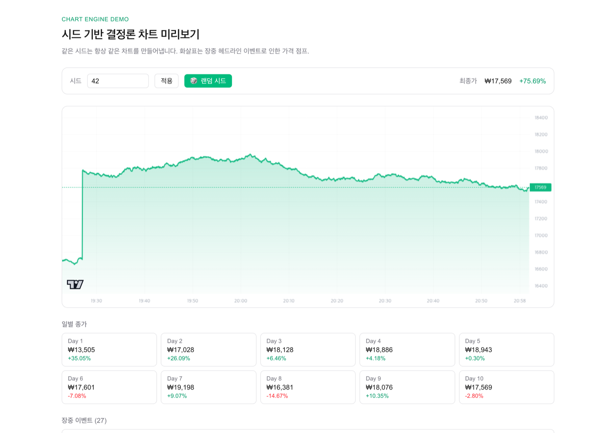This screenshot has width=616, height=433.
Task: Click the 18000 price axis label
Action: point(541,151)
